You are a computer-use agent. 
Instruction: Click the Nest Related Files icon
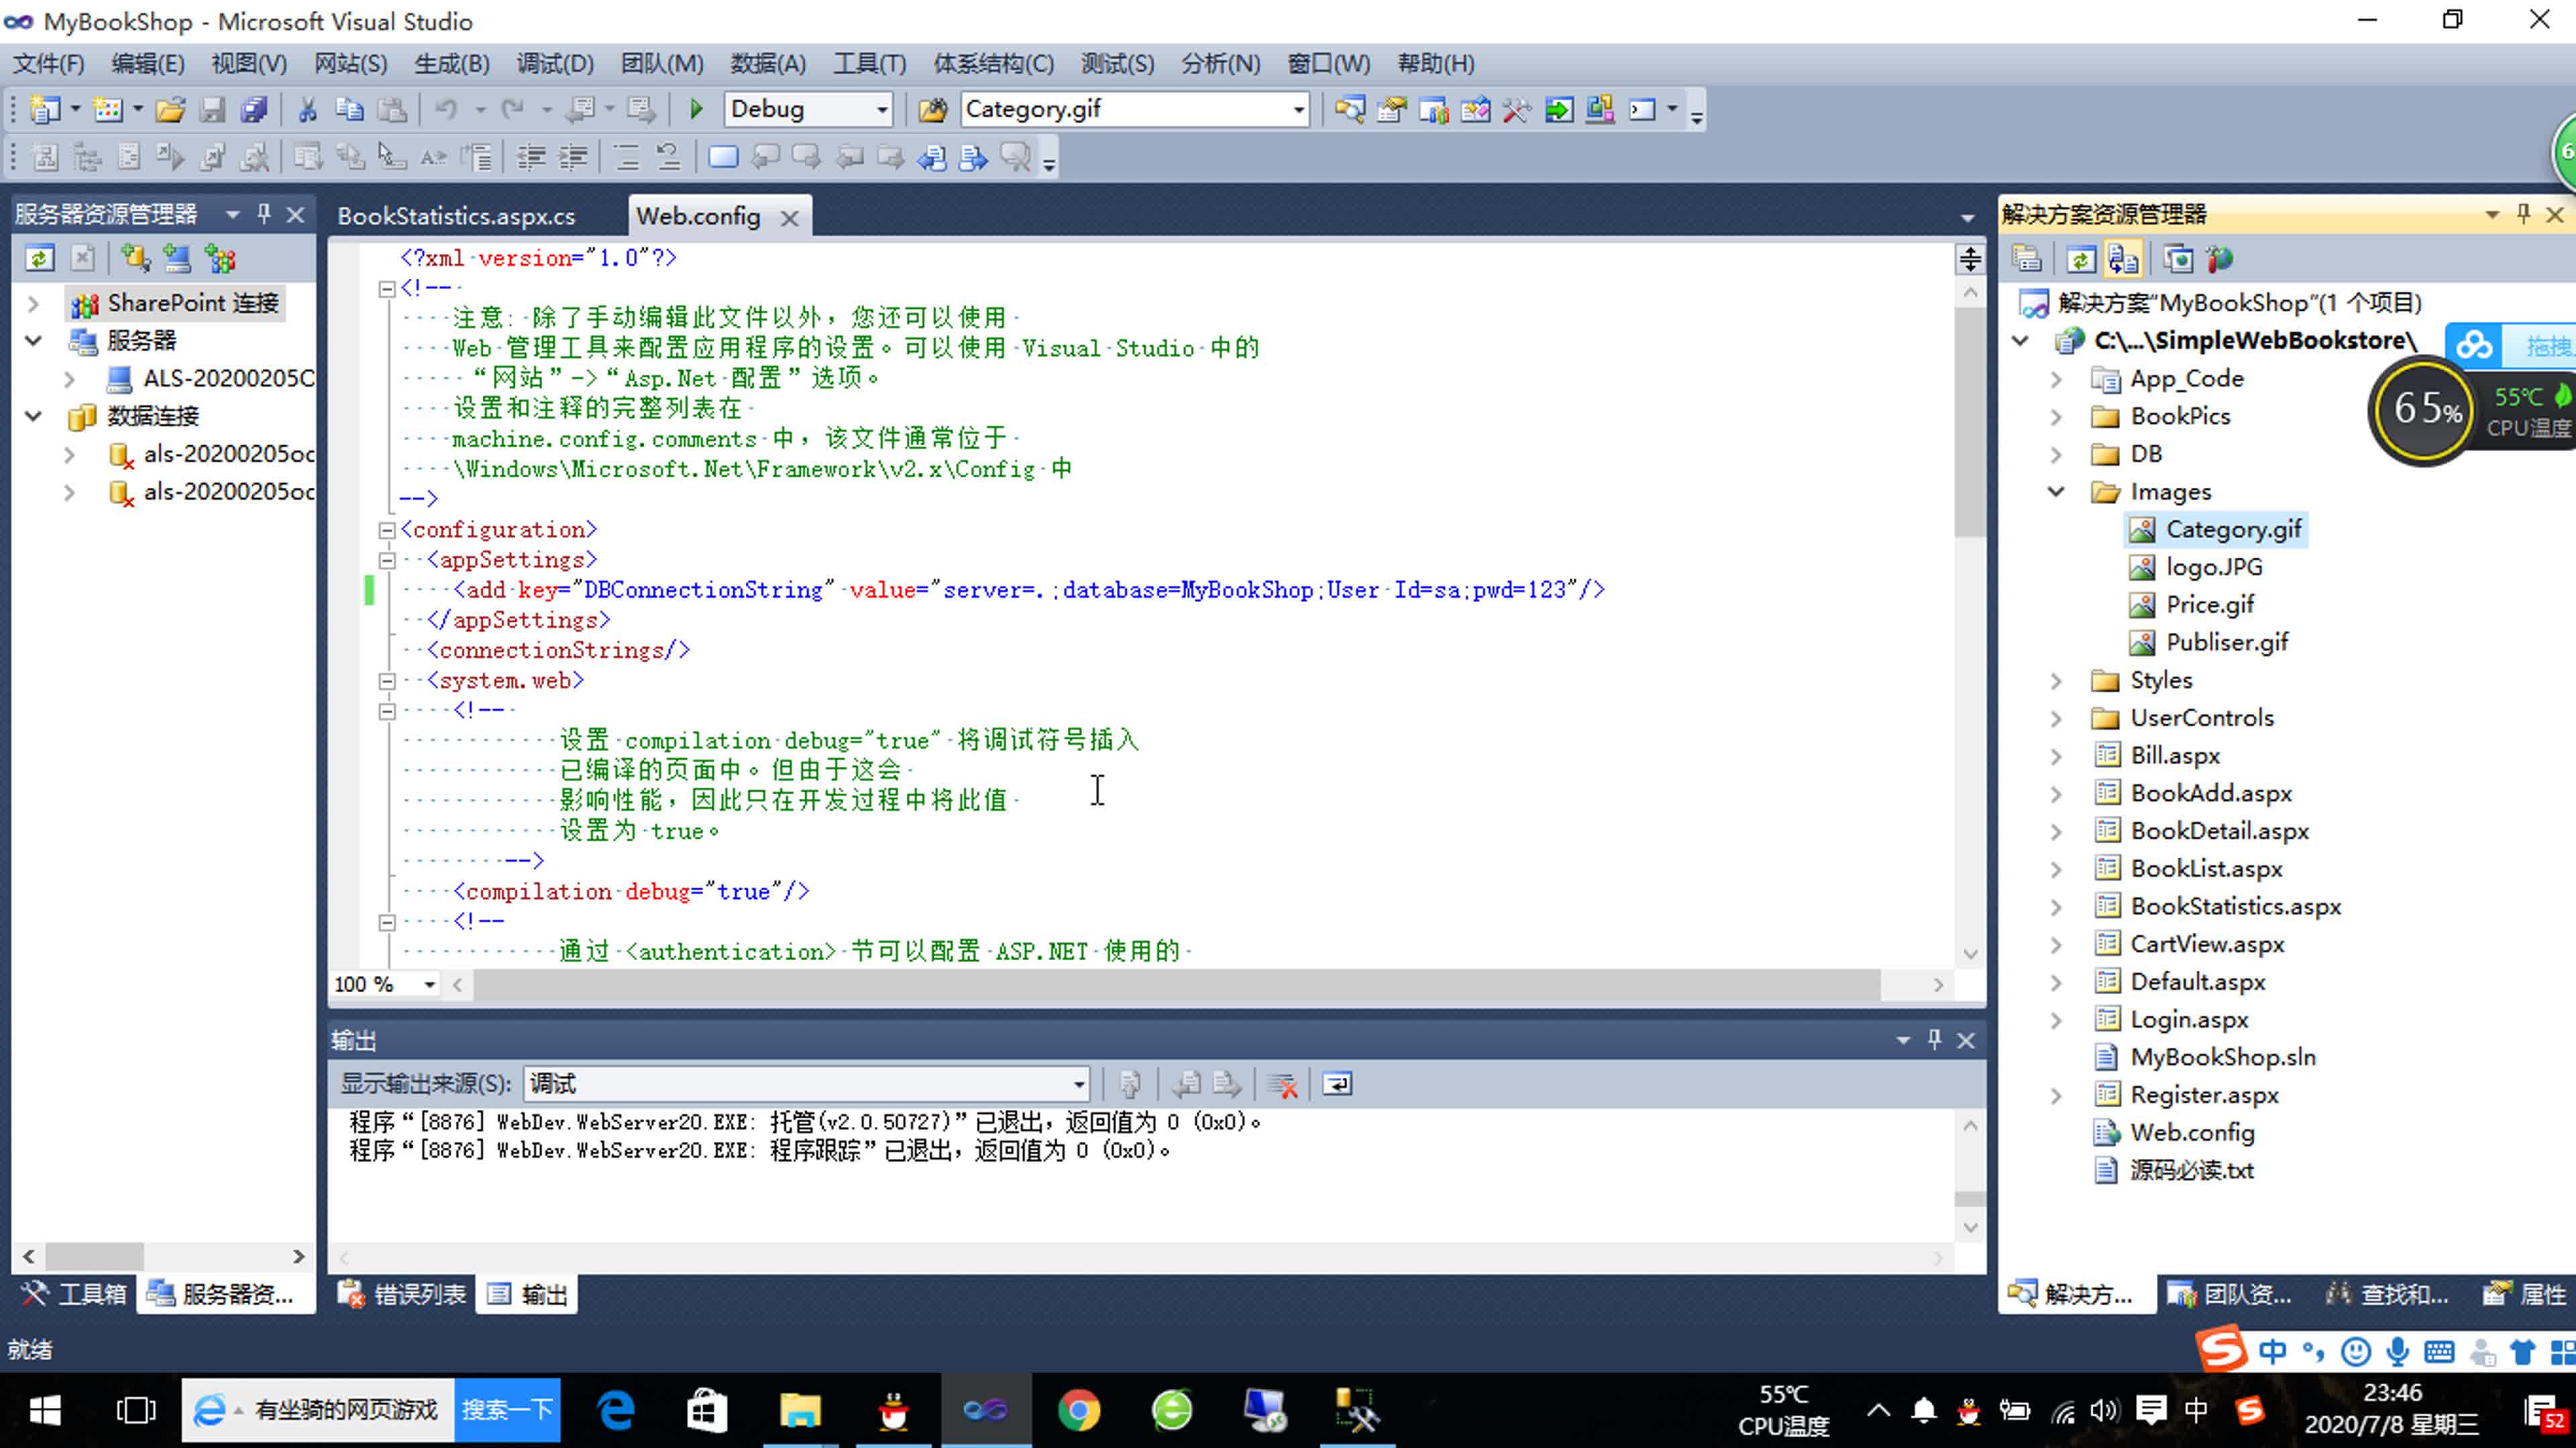[x=2123, y=260]
